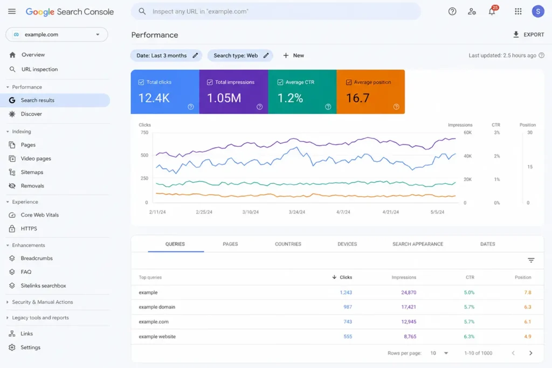Screen dimensions: 552x368
Task: Open the notifications bell with 25 alerts
Action: 492,11
